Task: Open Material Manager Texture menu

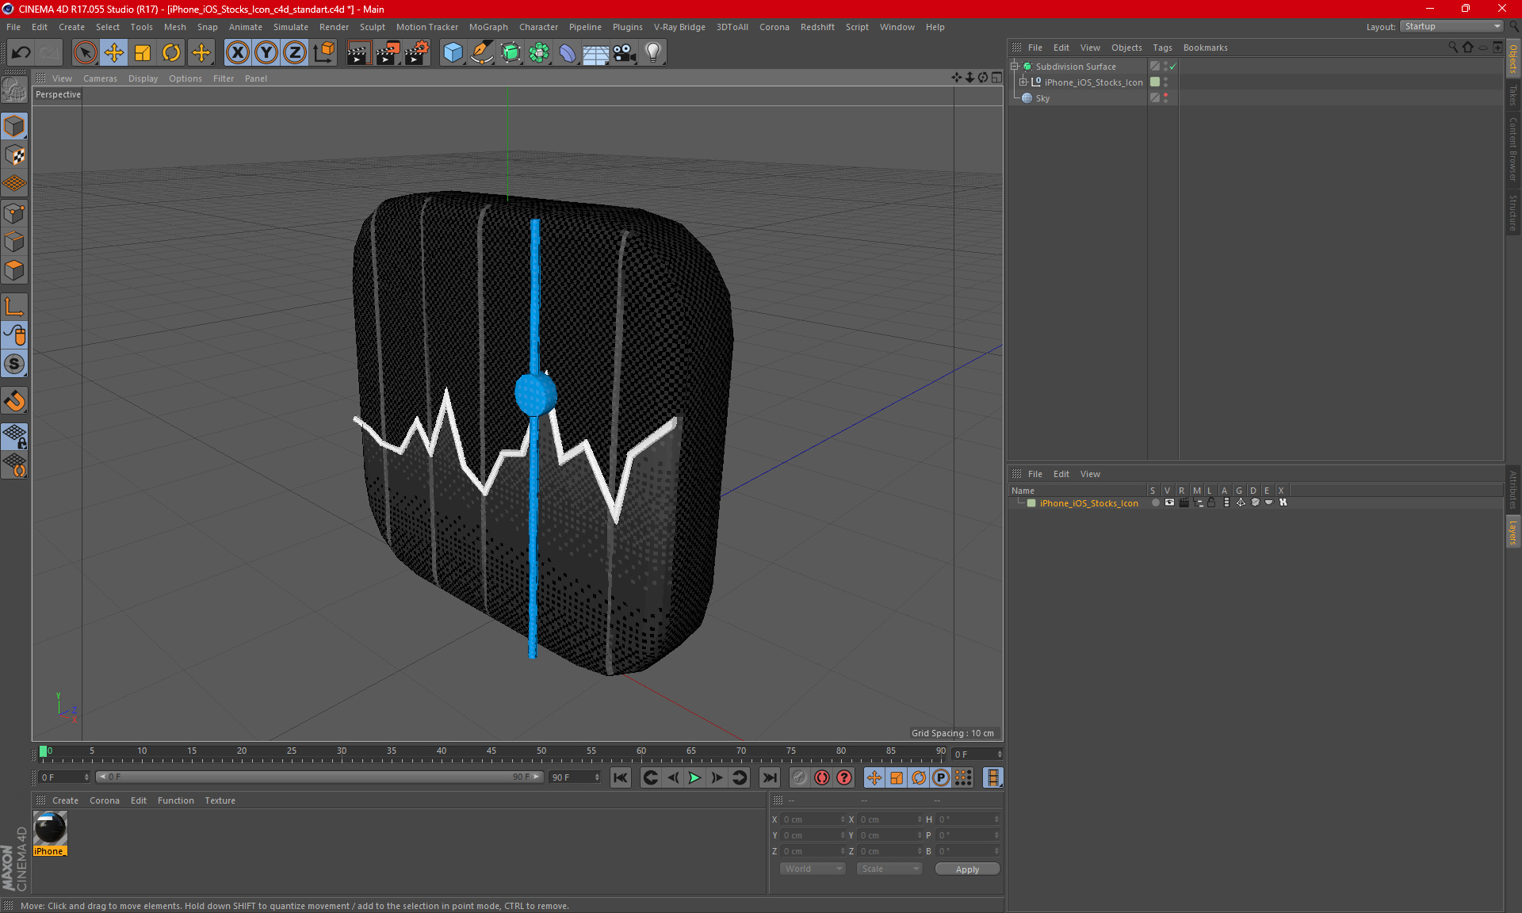Action: pos(220,800)
